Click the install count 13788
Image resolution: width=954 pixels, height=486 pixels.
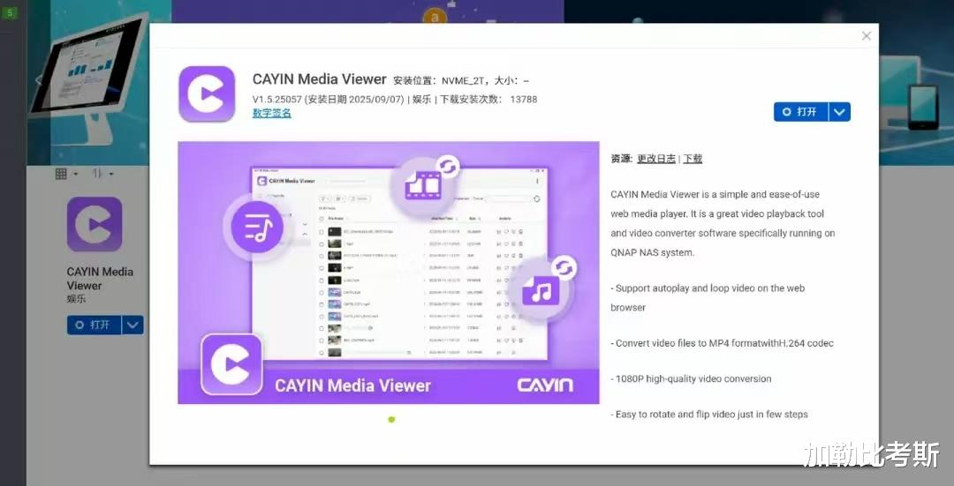(x=524, y=99)
